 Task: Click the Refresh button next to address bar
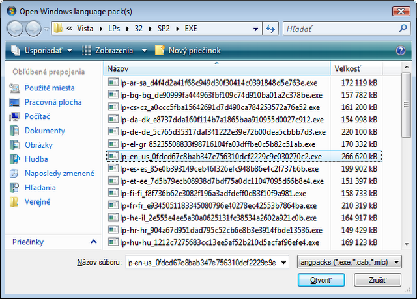coord(270,29)
